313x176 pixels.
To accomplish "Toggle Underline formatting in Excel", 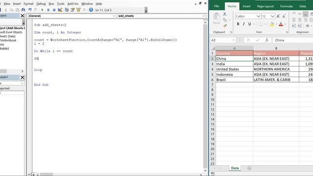I will 249,24.
